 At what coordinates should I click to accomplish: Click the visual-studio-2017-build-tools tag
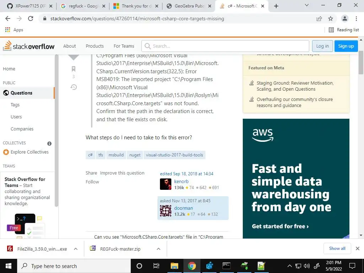174,155
